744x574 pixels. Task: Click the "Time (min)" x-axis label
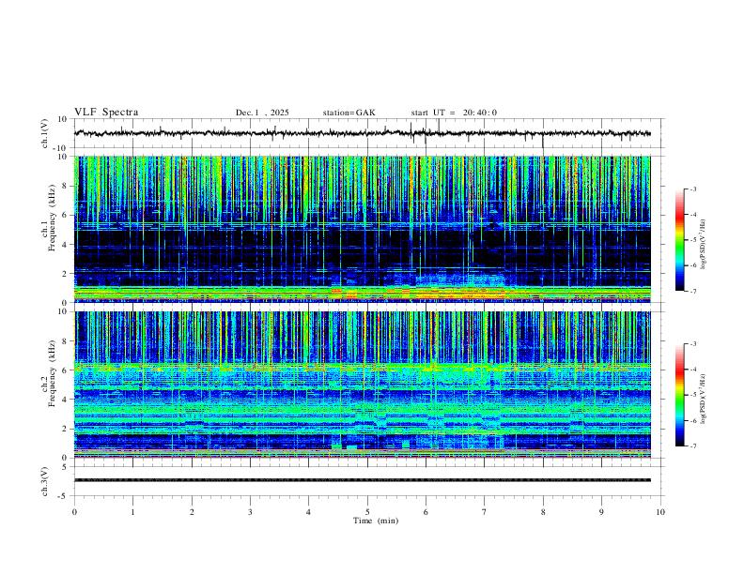click(376, 521)
